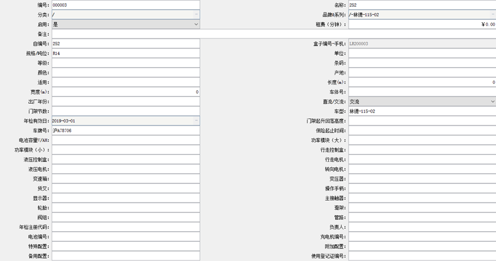Expand the 直流/交流 combo box
Screen dimensions: 496x261
point(492,101)
